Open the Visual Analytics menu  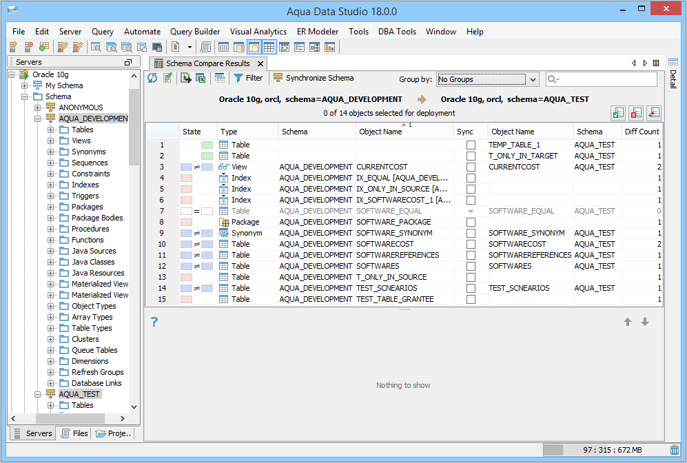click(258, 32)
